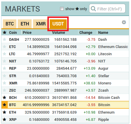Star the ZEC market row
Screen dimensions: 131x124
[4, 90]
